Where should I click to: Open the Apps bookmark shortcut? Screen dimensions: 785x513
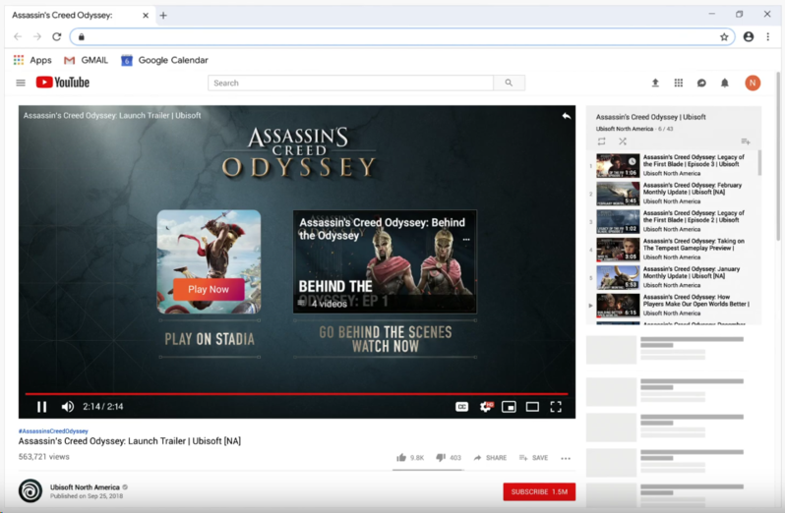(32, 60)
